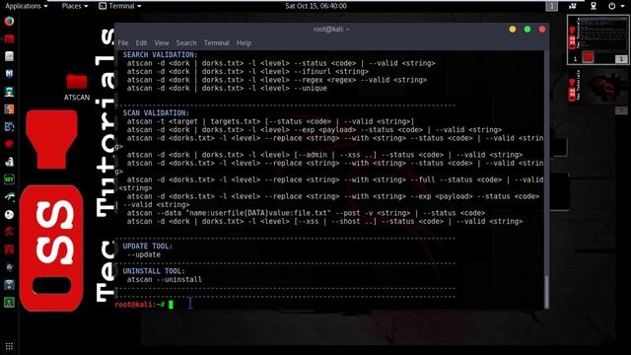Close the terminal with red button
The width and height of the screenshot is (631, 355).
(542, 29)
